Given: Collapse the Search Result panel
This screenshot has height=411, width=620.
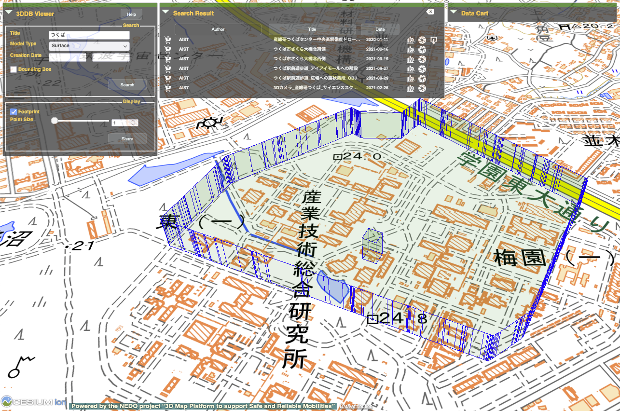Looking at the screenshot, I should pyautogui.click(x=165, y=13).
